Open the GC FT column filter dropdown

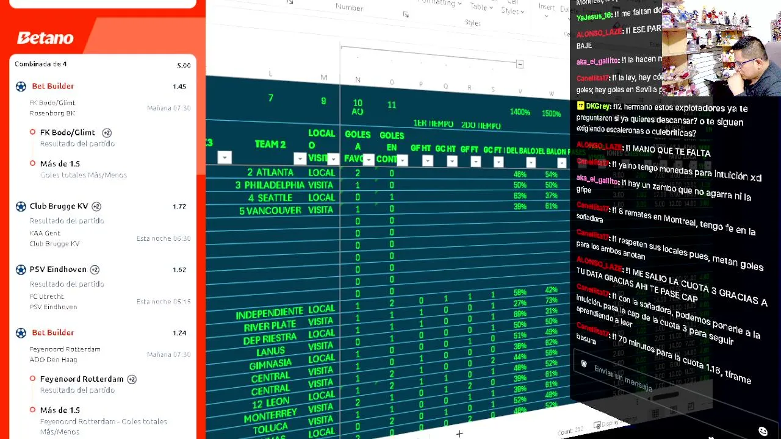pos(498,162)
